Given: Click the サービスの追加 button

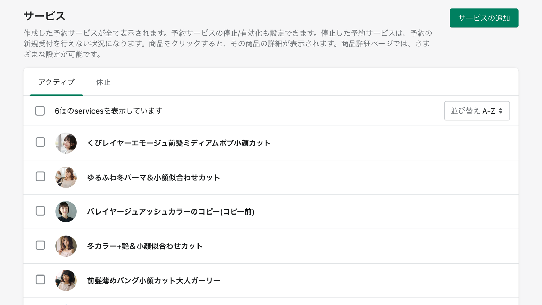Looking at the screenshot, I should (484, 18).
